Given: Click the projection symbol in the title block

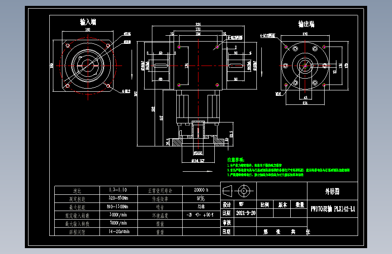Looking at the screenshot, I should click(x=238, y=191).
